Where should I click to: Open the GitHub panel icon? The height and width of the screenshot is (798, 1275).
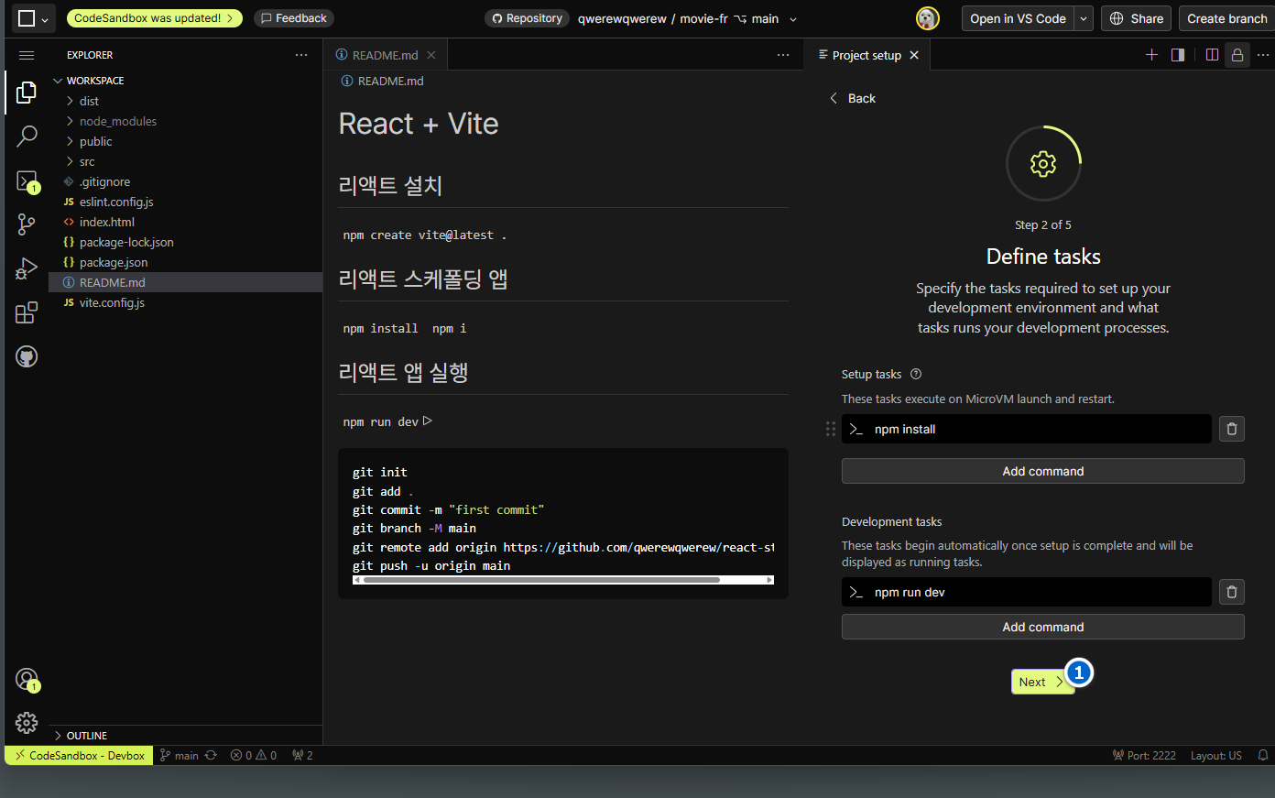(27, 356)
